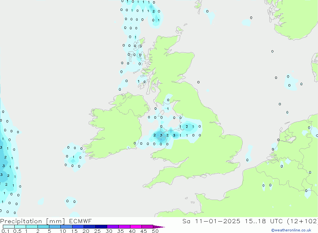
Task: Click the legend label 50
Action: pos(155,231)
